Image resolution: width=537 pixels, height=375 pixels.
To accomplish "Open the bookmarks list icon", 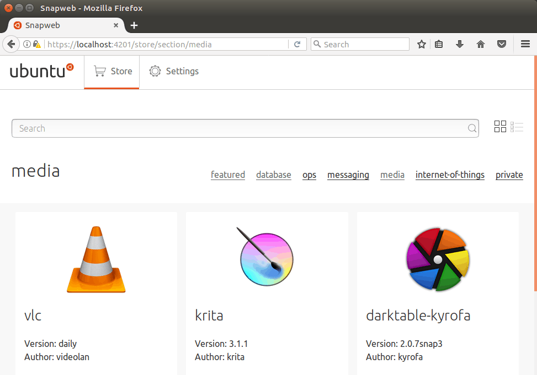I will [439, 44].
